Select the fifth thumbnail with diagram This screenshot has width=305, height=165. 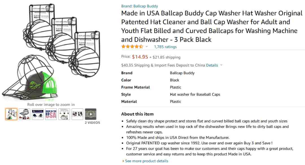[64, 114]
